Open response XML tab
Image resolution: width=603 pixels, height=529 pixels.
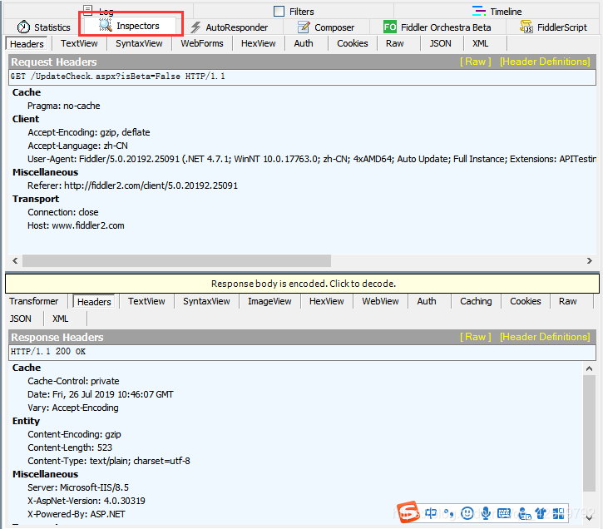pyautogui.click(x=61, y=319)
